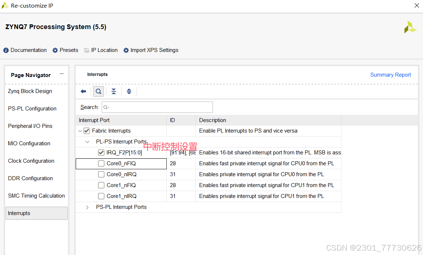The image size is (423, 255).
Task: Click the expand all toolbar icon
Action: coord(129,91)
